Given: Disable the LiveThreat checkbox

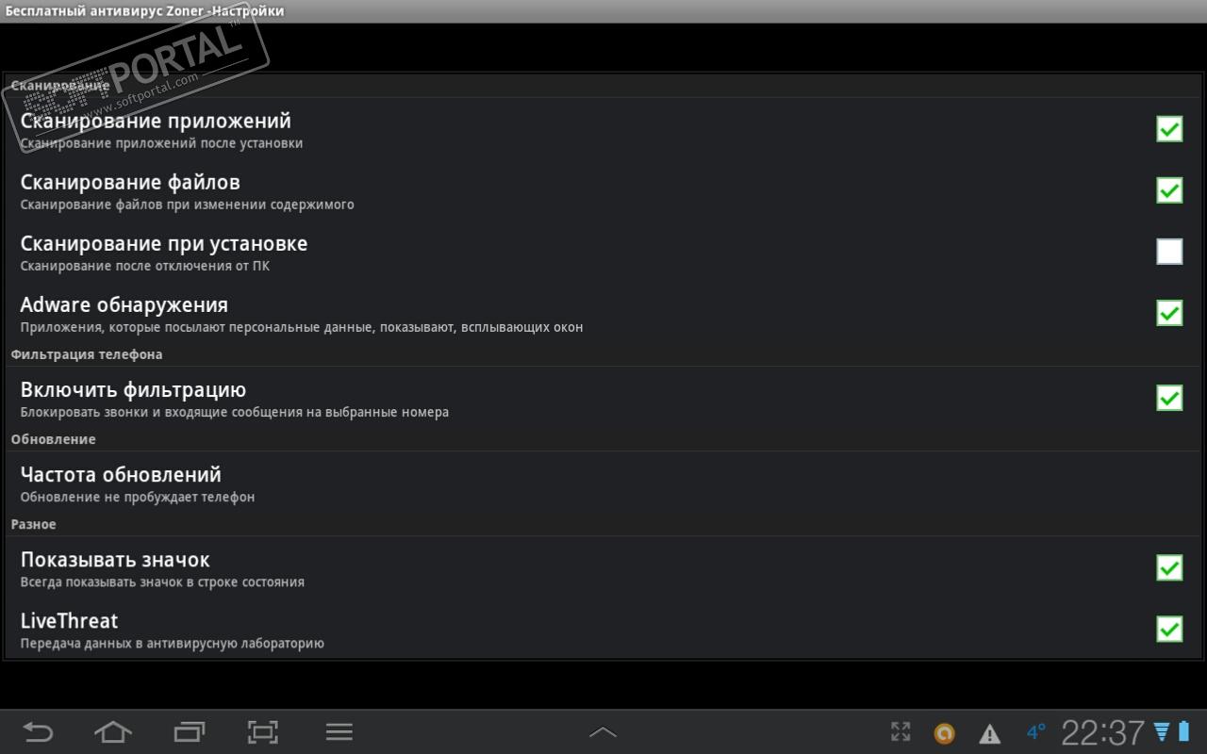Looking at the screenshot, I should 1169,629.
